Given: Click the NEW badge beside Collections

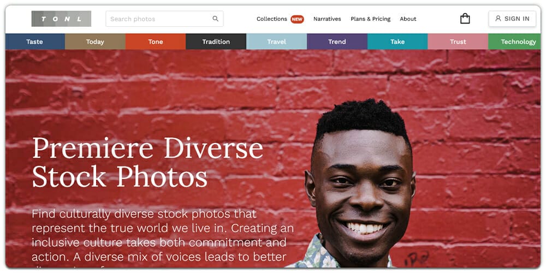Looking at the screenshot, I should point(297,19).
